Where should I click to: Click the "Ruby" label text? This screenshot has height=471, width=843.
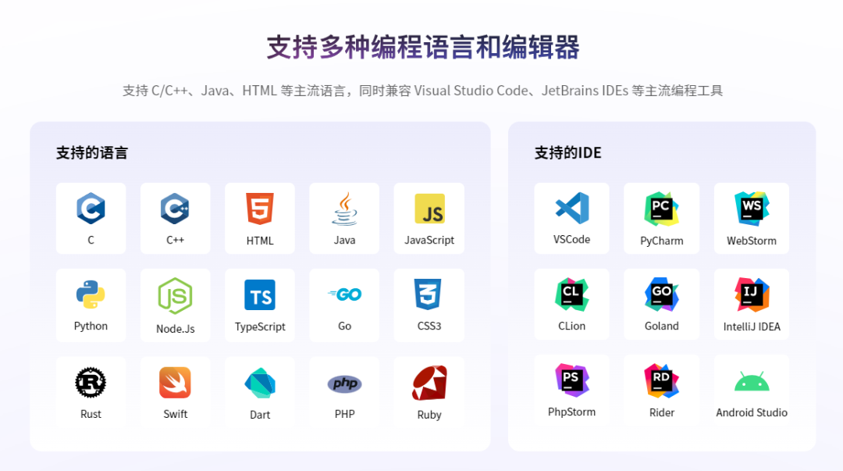(429, 415)
